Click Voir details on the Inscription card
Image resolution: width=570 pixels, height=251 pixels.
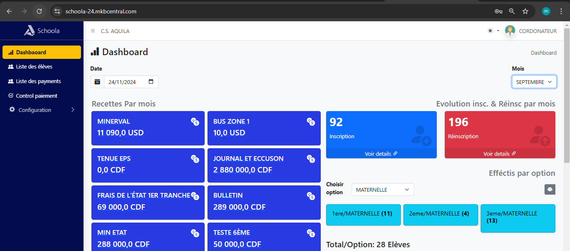(381, 154)
